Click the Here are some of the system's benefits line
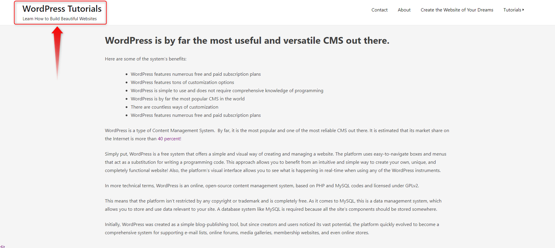555x248 pixels. [x=146, y=59]
